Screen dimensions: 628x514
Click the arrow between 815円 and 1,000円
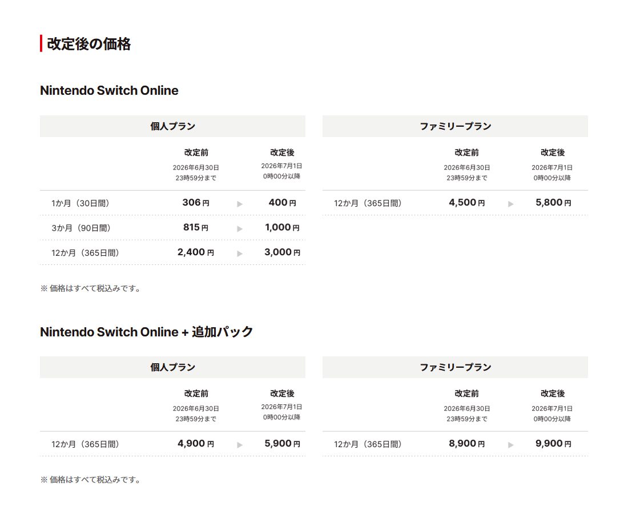click(240, 229)
